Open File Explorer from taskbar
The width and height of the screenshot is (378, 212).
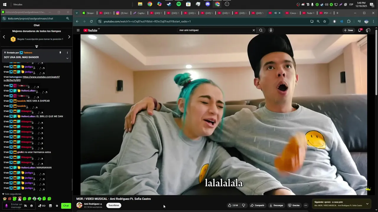click(140, 4)
